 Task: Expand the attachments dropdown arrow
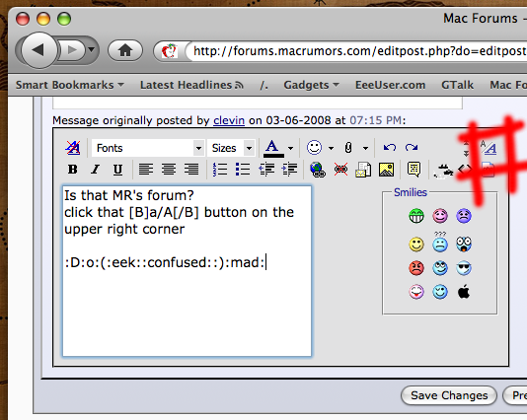[365, 148]
